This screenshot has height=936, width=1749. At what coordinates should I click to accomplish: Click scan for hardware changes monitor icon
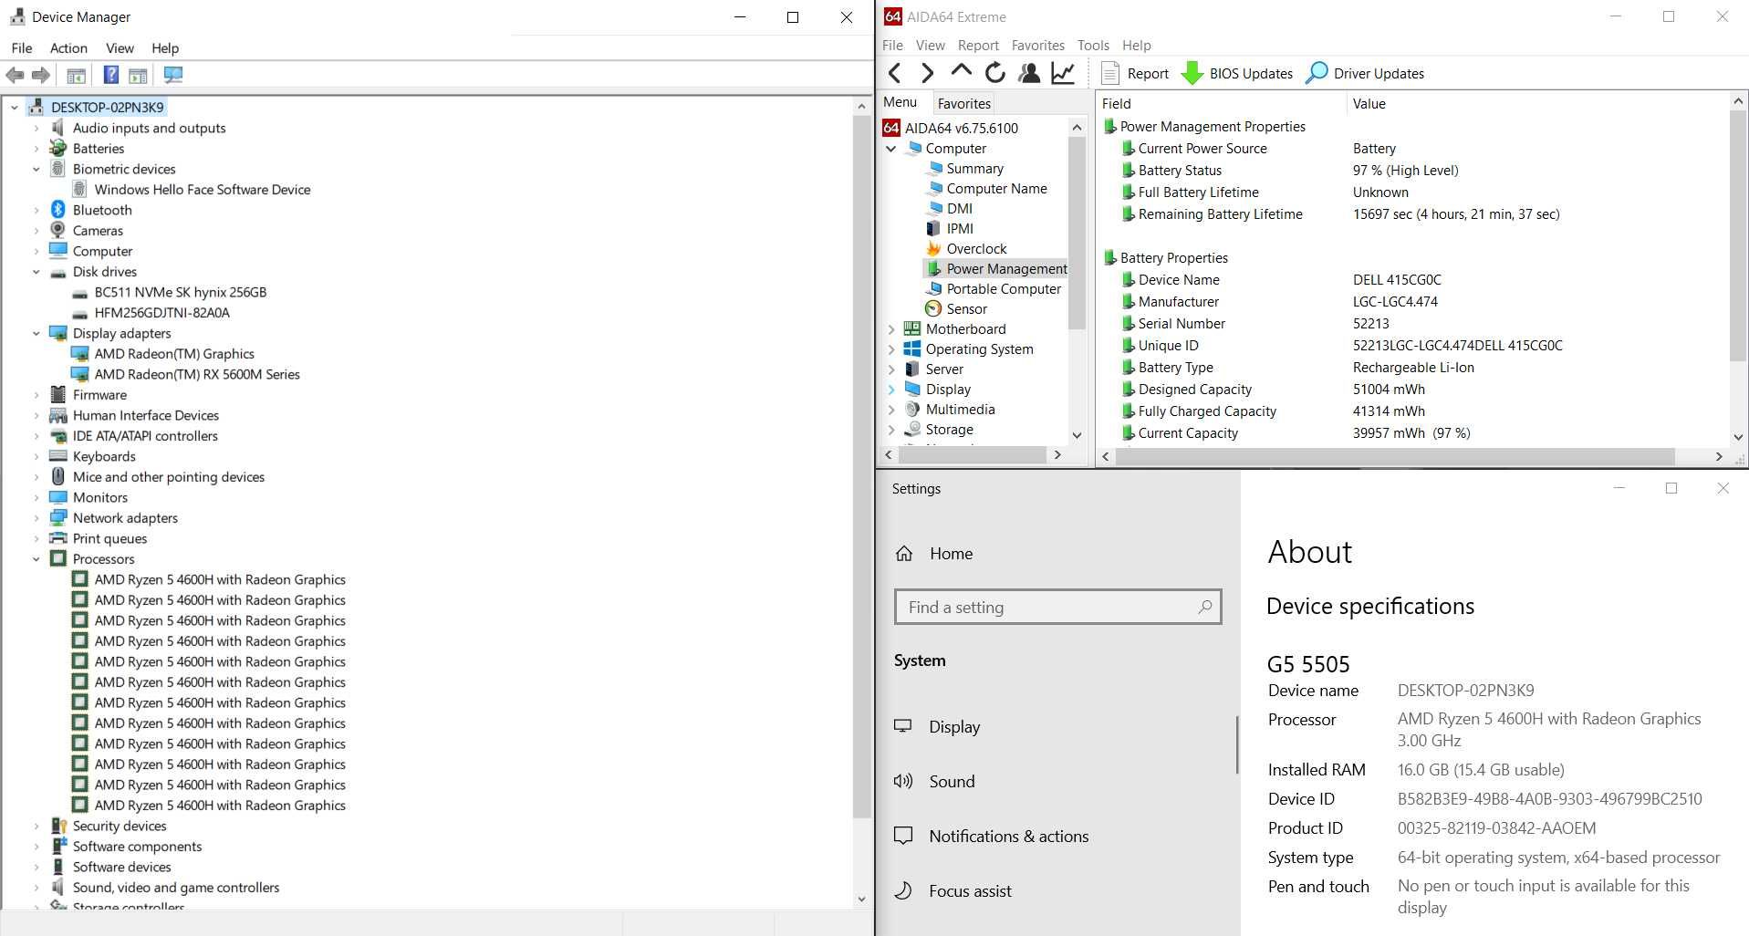pos(173,75)
